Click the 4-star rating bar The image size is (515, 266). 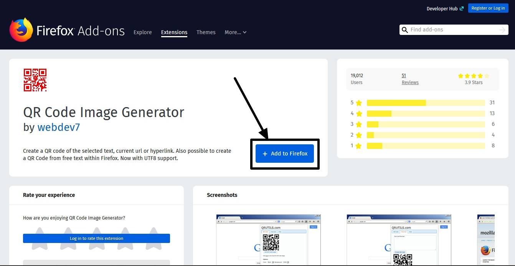[x=426, y=114]
